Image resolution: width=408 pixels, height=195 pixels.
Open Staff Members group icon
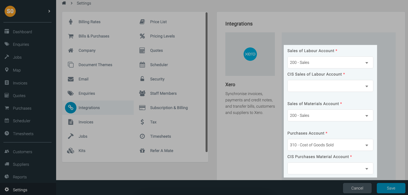[142, 93]
